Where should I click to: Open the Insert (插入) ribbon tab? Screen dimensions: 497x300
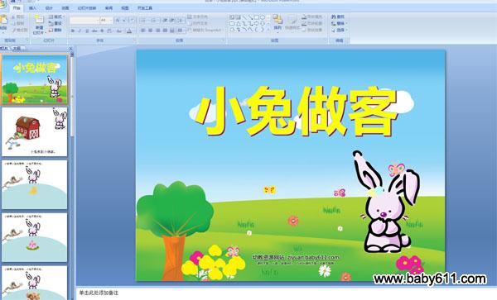click(32, 8)
